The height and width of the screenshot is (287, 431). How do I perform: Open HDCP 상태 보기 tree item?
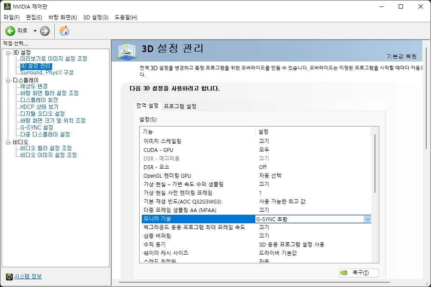point(39,107)
